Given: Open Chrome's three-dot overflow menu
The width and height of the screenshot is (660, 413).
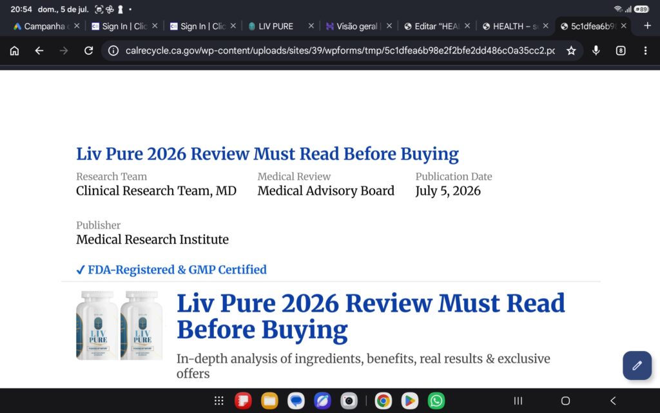Looking at the screenshot, I should (x=645, y=51).
